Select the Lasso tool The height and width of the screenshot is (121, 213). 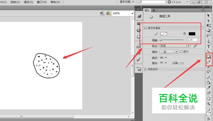tap(208, 35)
